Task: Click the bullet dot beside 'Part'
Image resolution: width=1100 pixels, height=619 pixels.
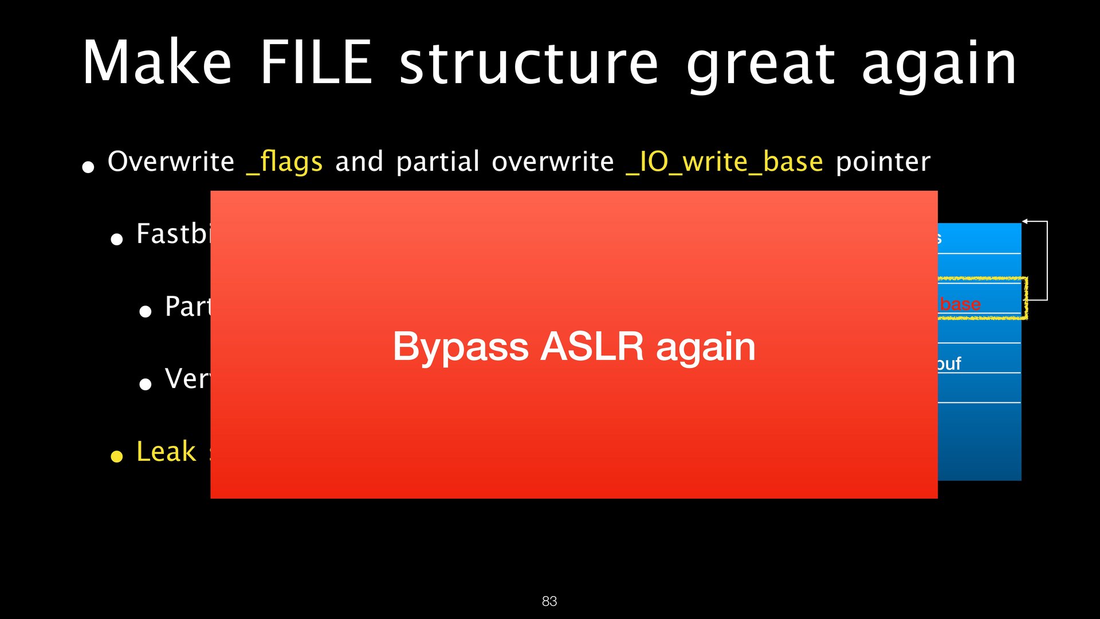Action: 146,311
